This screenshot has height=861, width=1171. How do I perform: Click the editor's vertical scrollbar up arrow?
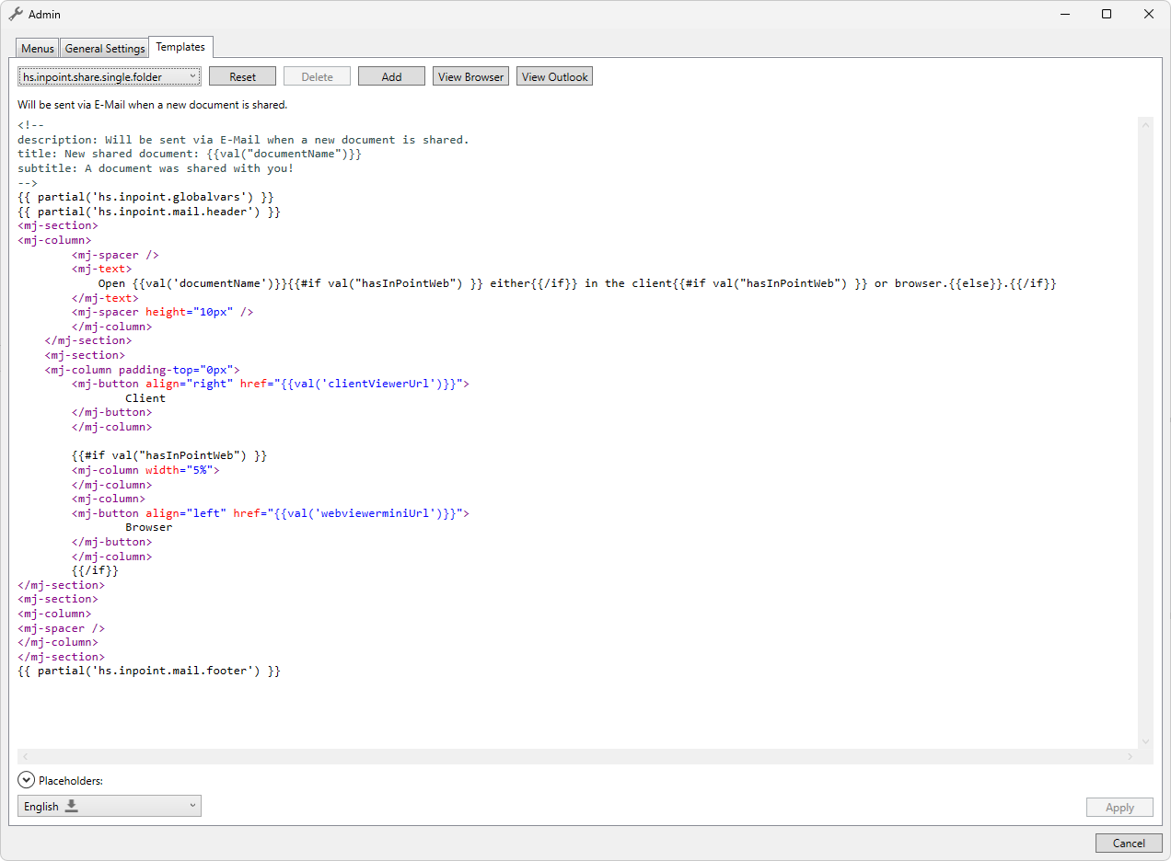click(1145, 124)
